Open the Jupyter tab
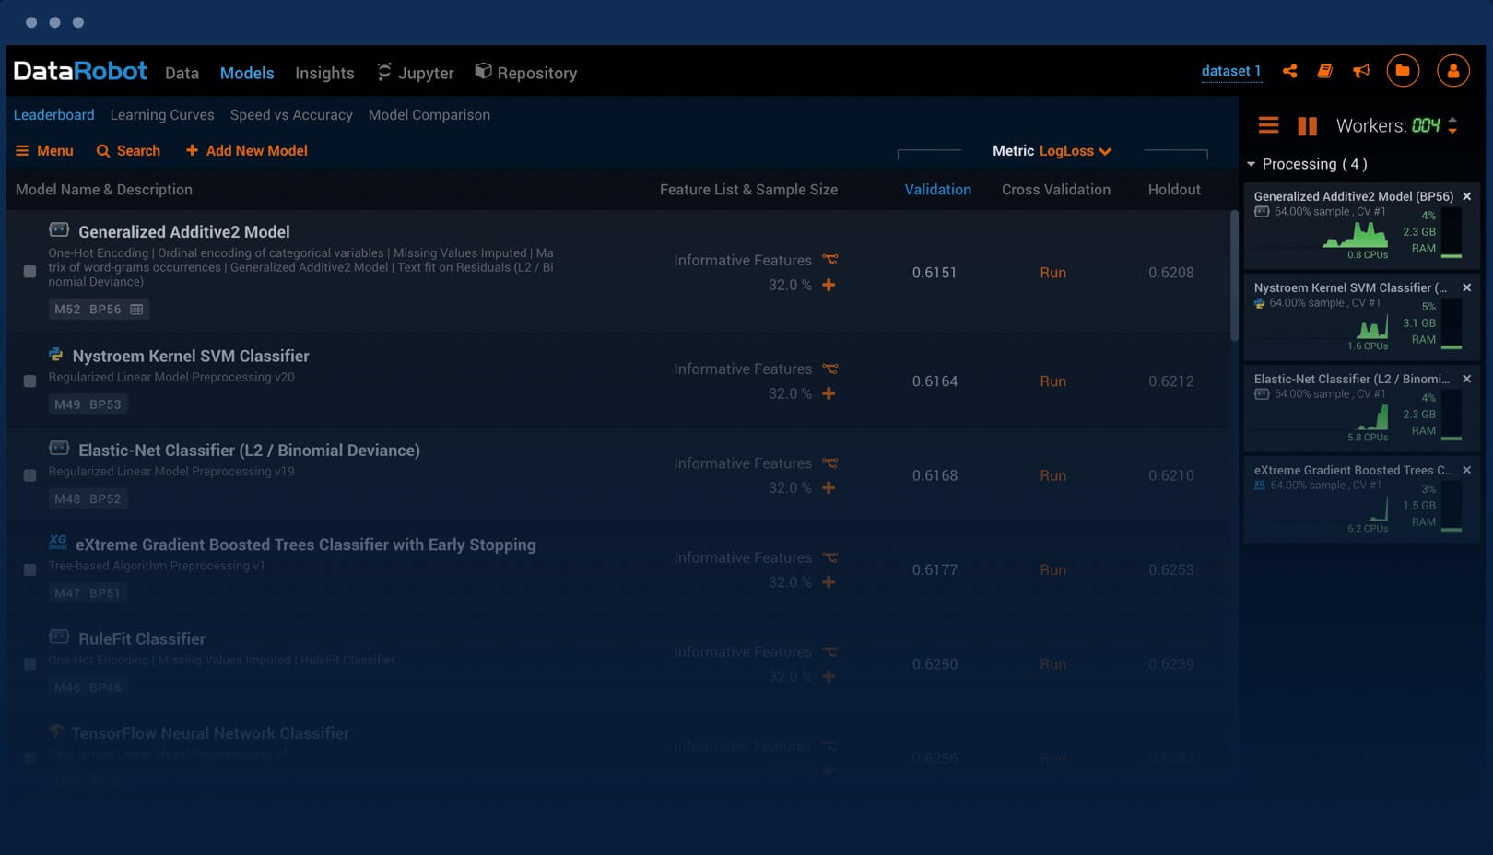This screenshot has height=855, width=1493. click(415, 73)
